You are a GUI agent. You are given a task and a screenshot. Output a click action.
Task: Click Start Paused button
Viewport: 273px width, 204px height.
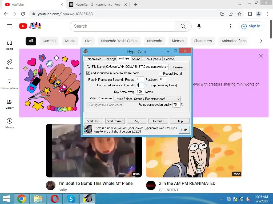(x=115, y=121)
